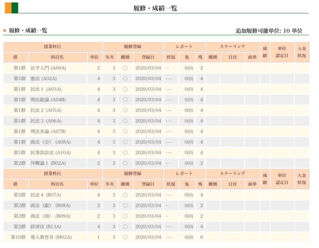
Task: Click the unit value 2 in 法学入門 row
Action: (98, 68)
